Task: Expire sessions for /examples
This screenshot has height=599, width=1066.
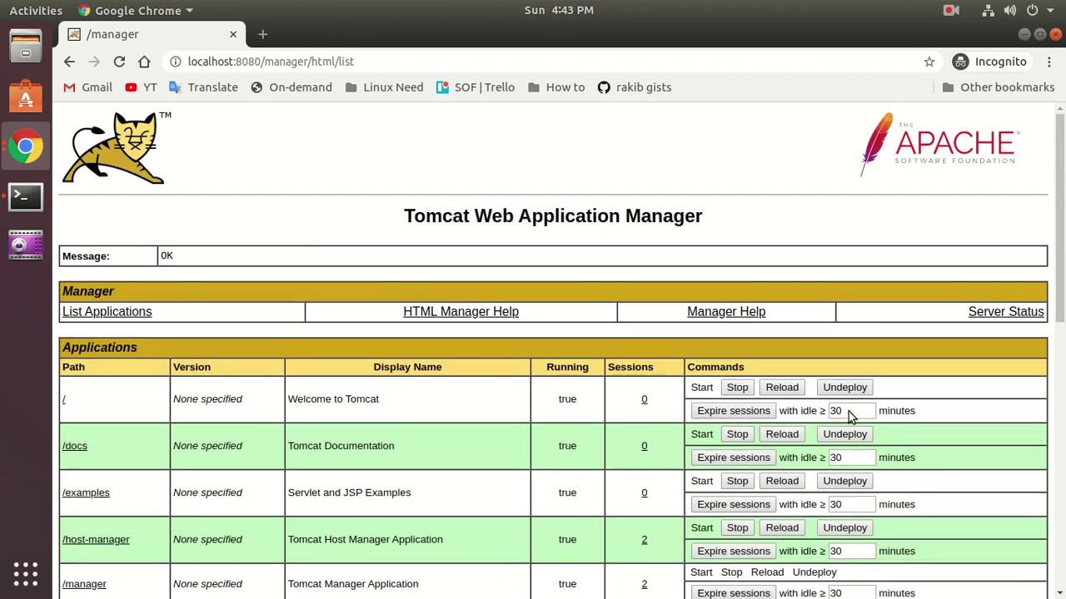Action: click(733, 504)
